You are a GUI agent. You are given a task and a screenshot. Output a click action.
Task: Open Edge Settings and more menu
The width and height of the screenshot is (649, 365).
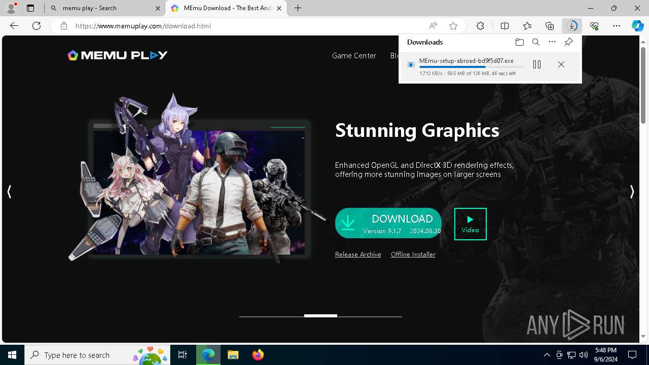coord(617,26)
